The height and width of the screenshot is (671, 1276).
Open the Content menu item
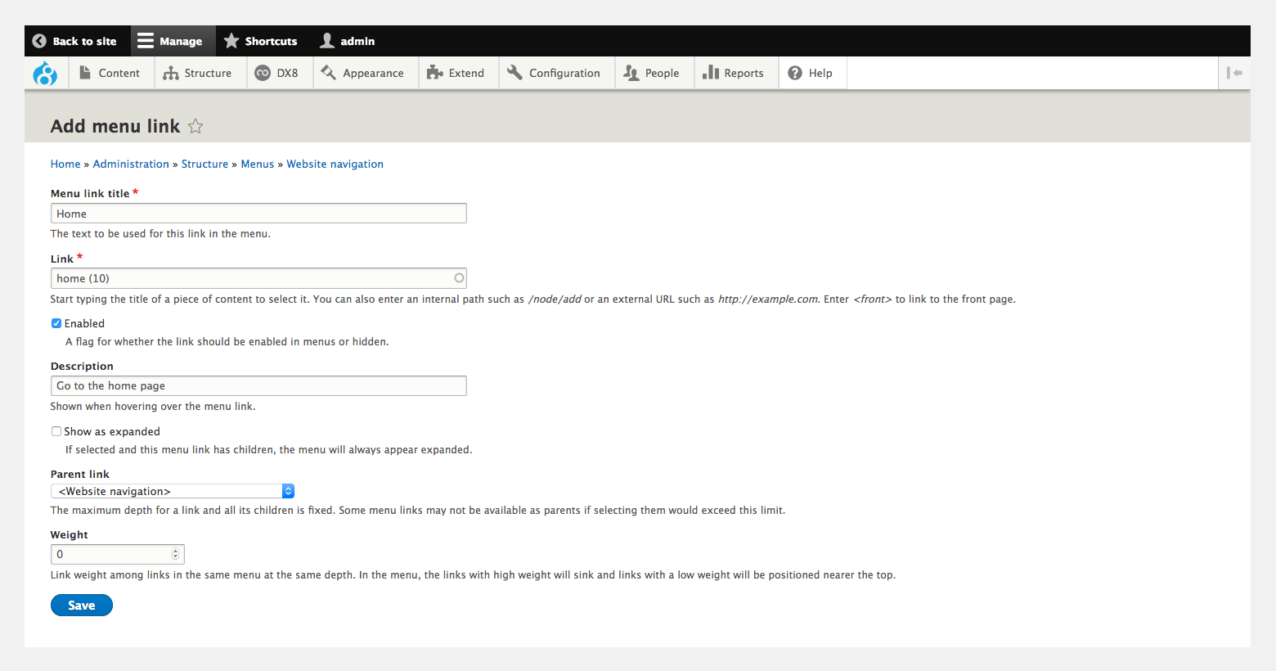tap(111, 73)
